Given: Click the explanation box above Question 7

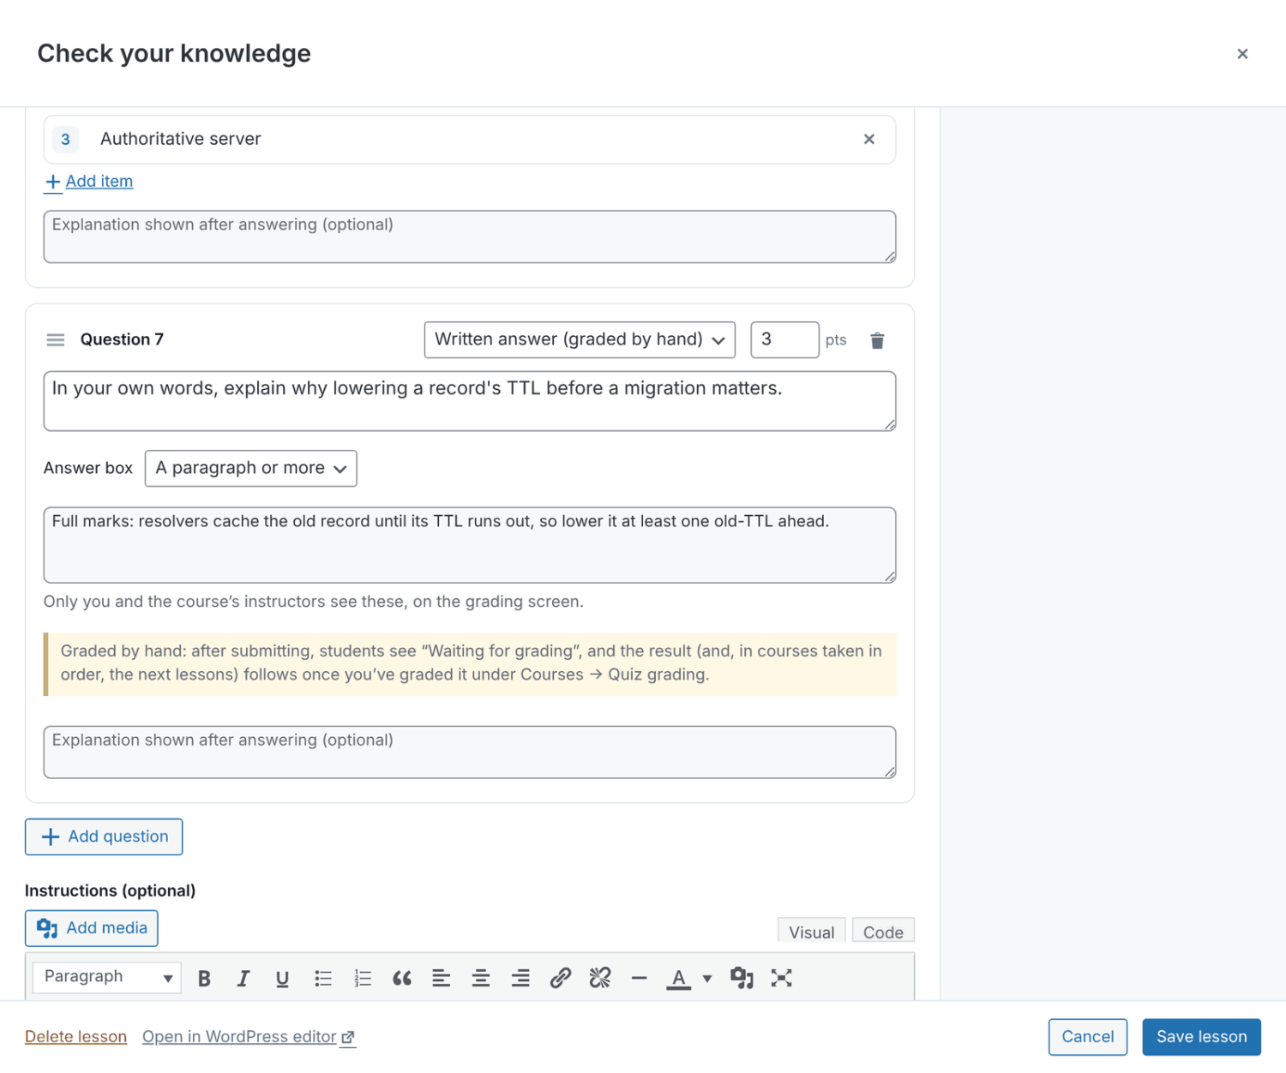Looking at the screenshot, I should [470, 237].
